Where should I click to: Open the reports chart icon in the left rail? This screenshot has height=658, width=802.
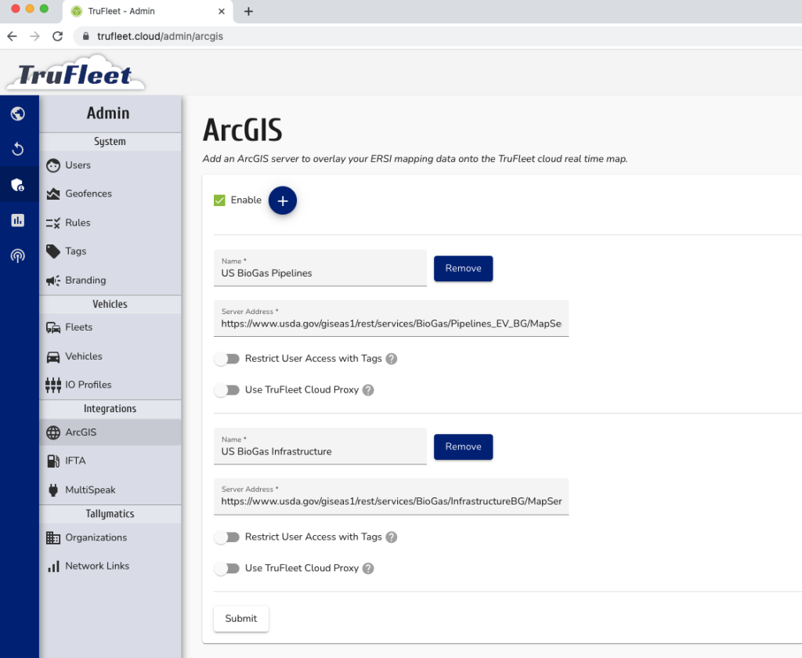click(x=18, y=220)
